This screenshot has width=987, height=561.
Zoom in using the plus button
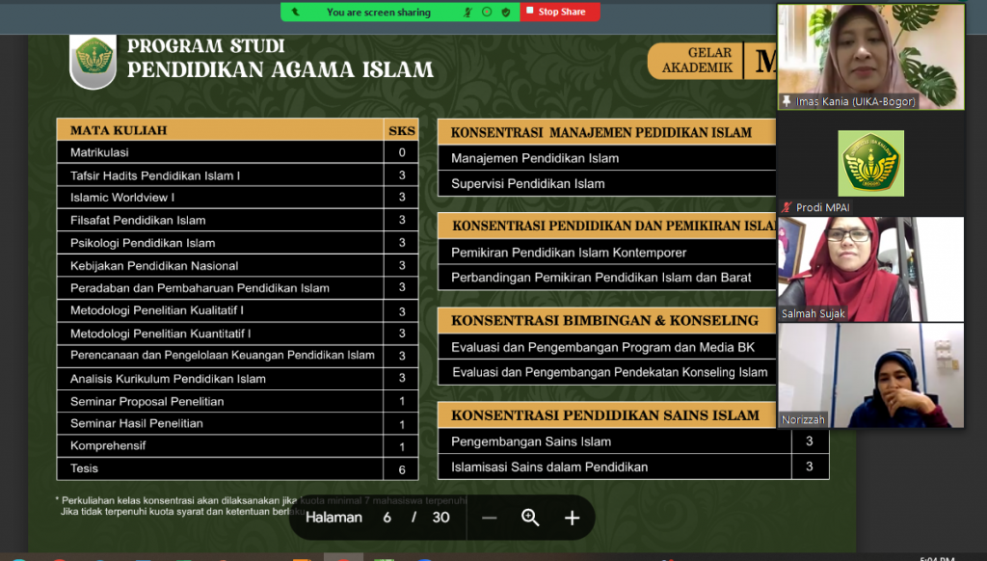[x=572, y=519]
